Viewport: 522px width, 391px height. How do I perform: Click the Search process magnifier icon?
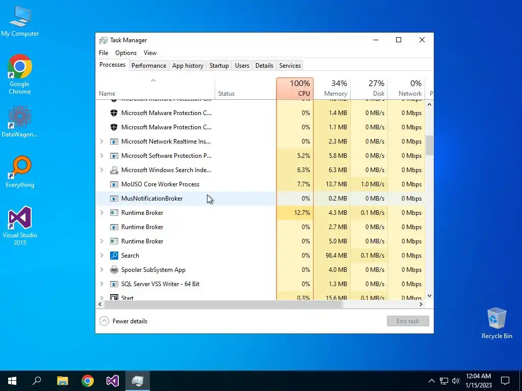click(114, 256)
